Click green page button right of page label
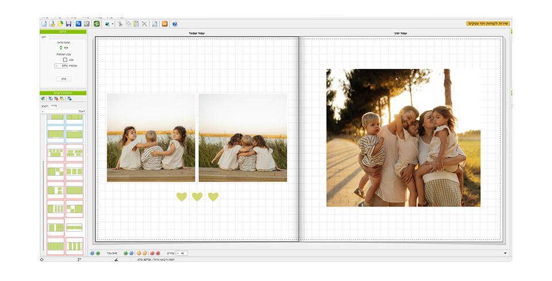The image size is (552, 281). [x=126, y=253]
